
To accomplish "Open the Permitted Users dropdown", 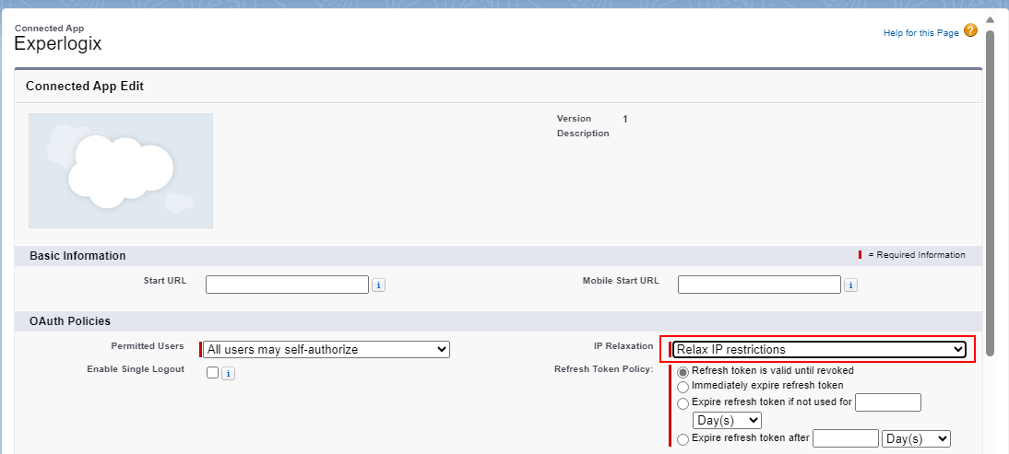I will point(326,349).
